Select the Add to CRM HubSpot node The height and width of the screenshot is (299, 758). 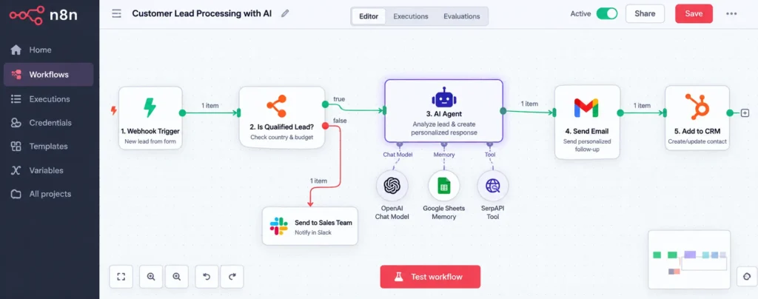(697, 118)
